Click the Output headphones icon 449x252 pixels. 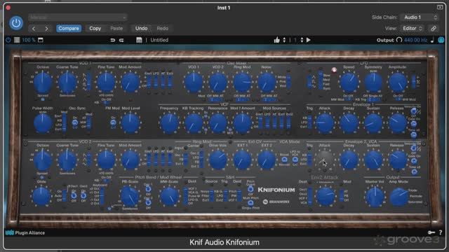(399, 40)
